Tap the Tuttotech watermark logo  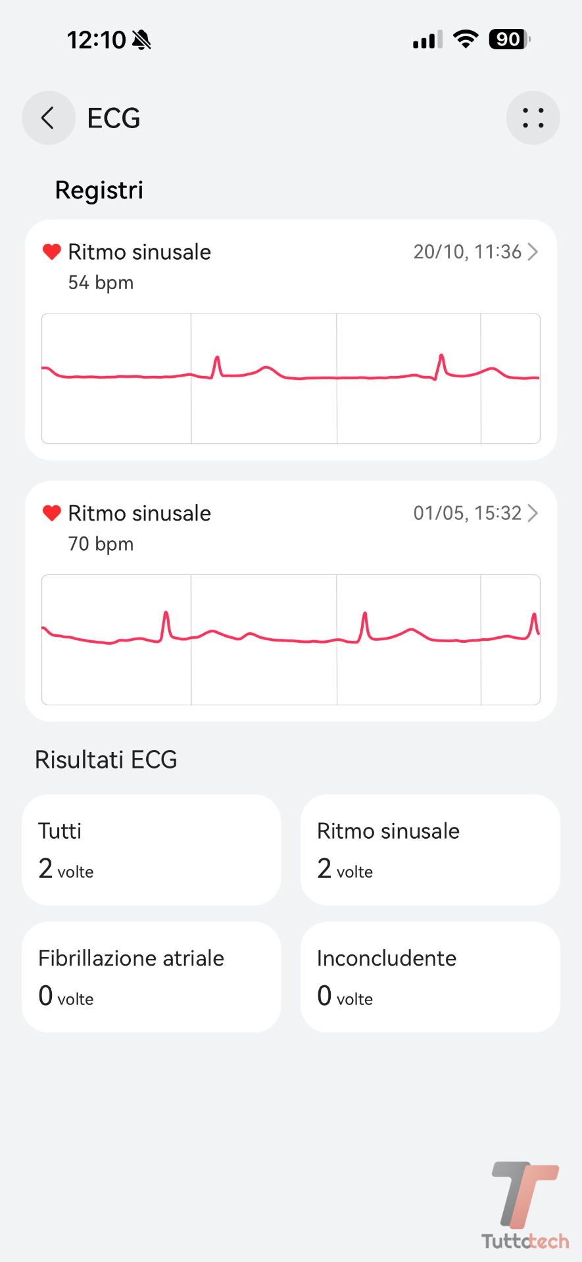click(x=525, y=1205)
